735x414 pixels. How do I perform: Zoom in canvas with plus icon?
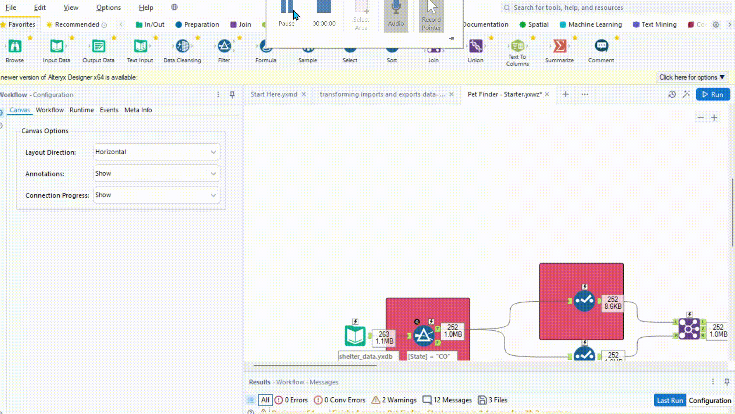click(x=714, y=118)
